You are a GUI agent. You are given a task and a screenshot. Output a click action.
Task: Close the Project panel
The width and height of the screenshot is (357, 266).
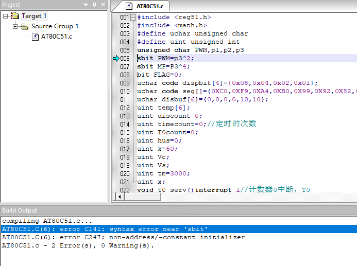coord(103,5)
